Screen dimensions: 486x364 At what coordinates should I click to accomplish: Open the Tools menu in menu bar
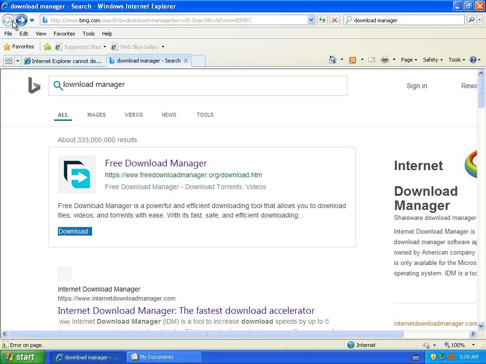89,34
